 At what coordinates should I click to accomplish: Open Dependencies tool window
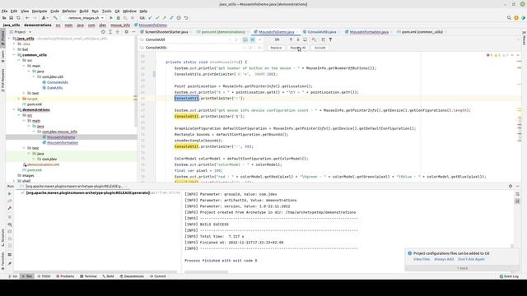pyautogui.click(x=132, y=276)
